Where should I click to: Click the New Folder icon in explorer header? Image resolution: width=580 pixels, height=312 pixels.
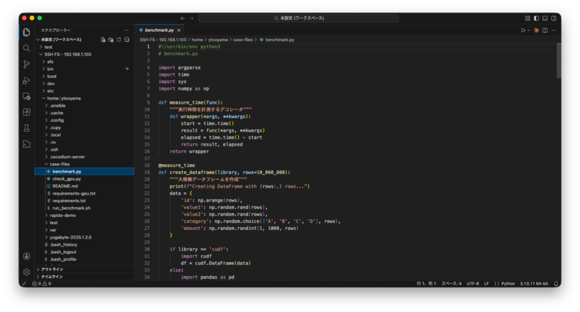tap(110, 40)
